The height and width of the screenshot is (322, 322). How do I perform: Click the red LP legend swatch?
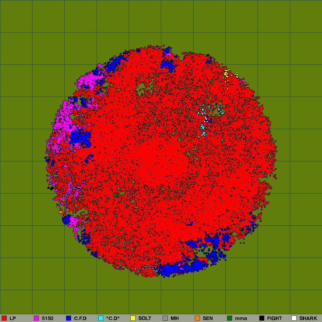pyautogui.click(x=4, y=318)
